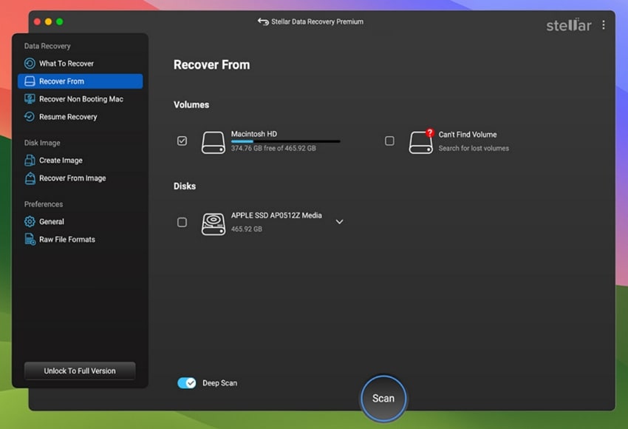Uncheck the Macintosh HD volume
The width and height of the screenshot is (628, 429).
[x=182, y=141]
